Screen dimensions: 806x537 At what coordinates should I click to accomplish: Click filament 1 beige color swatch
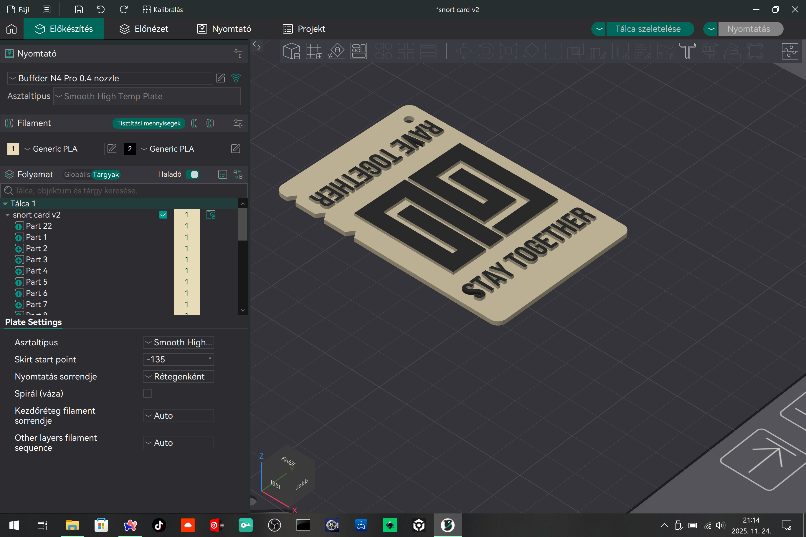pos(13,149)
